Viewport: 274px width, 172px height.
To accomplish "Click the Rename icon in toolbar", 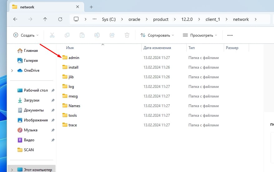I will pyautogui.click(x=97, y=35).
